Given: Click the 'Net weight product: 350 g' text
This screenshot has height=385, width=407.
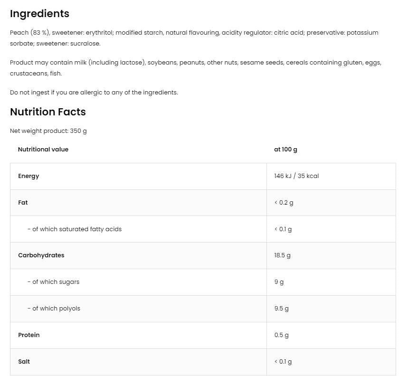Looking at the screenshot, I should tap(48, 131).
